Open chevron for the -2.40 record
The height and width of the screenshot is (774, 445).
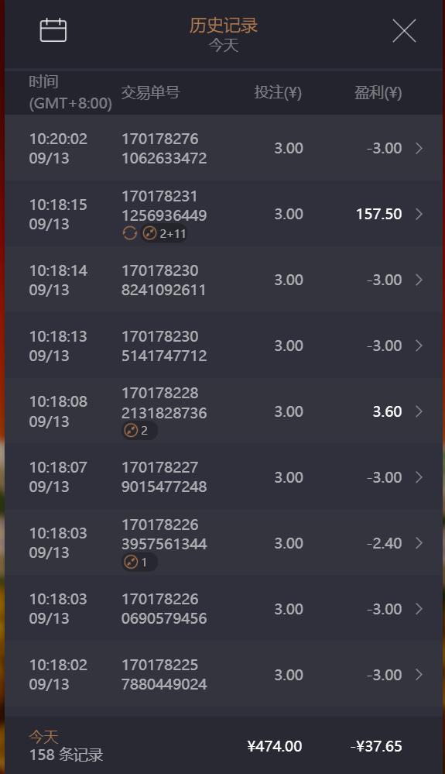coord(419,543)
